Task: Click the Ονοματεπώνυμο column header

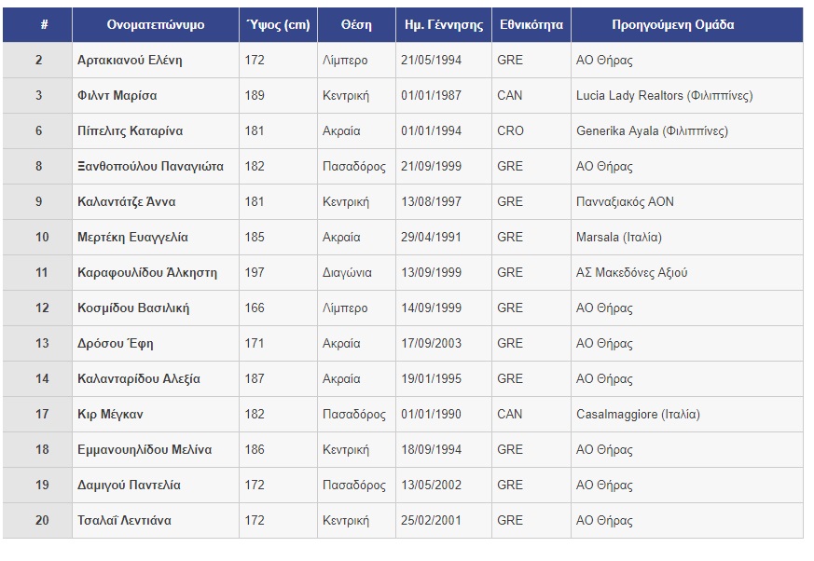Action: [x=155, y=24]
